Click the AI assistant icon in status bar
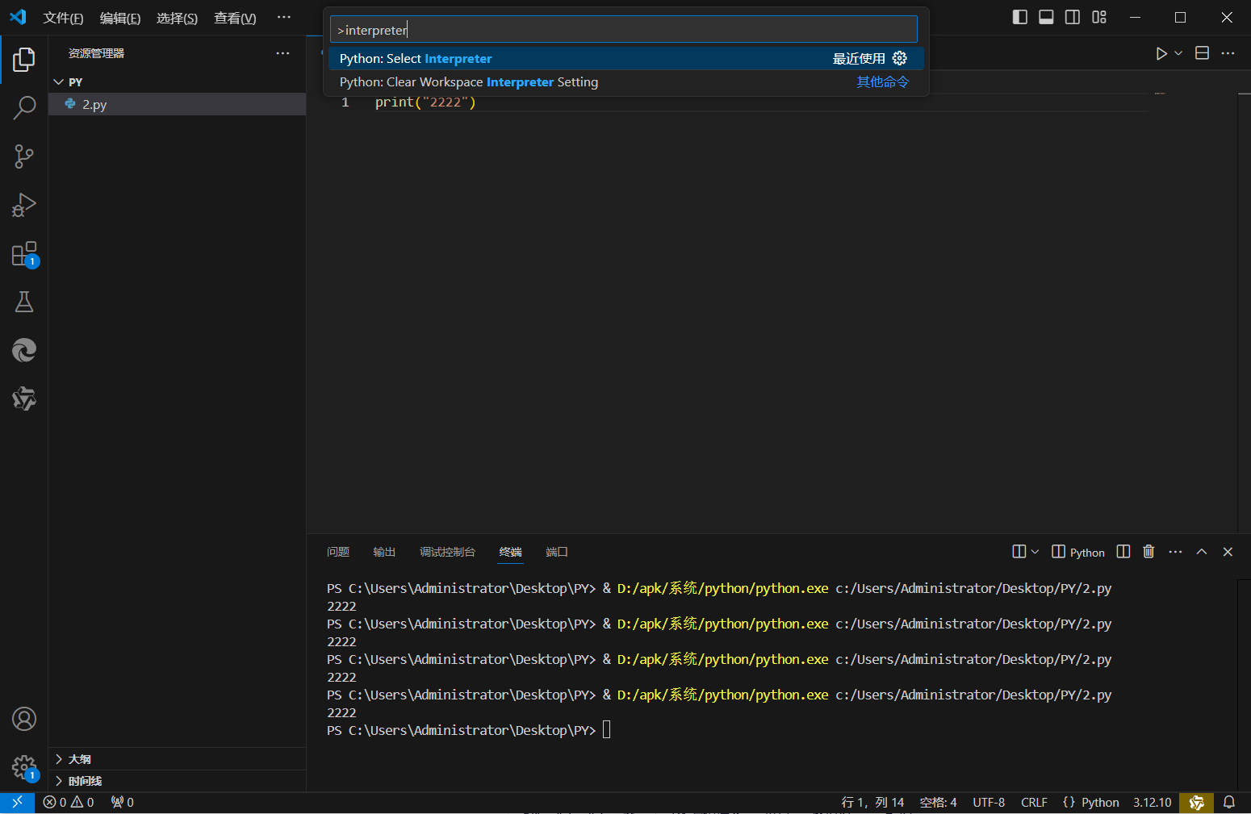This screenshot has height=814, width=1251. click(x=1196, y=802)
